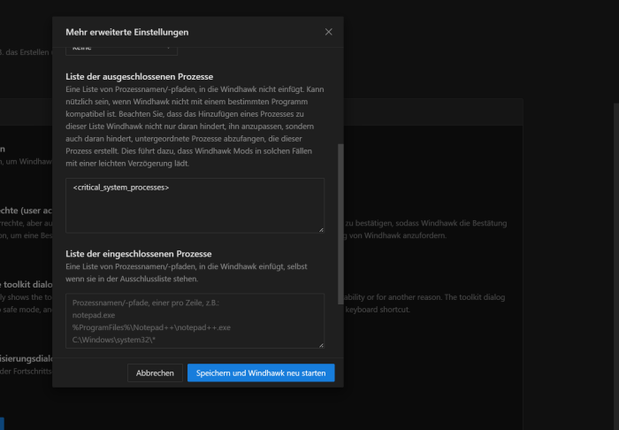
Task: Click heading 'Liste der eingeschlossenen Prozesse'
Action: point(139,254)
